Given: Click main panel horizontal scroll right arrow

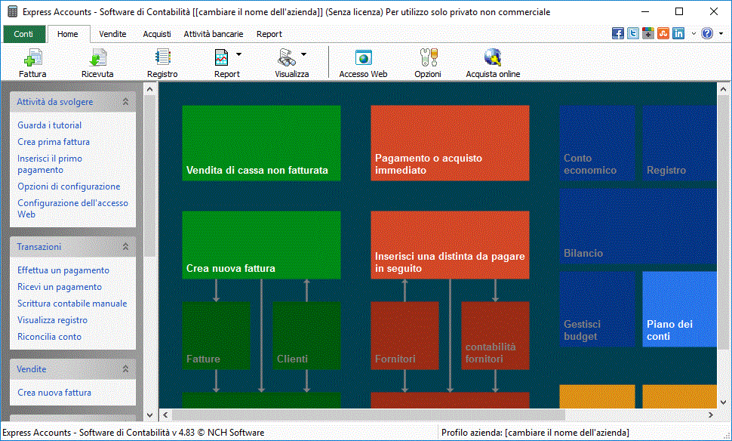Looking at the screenshot, I should coord(711,415).
